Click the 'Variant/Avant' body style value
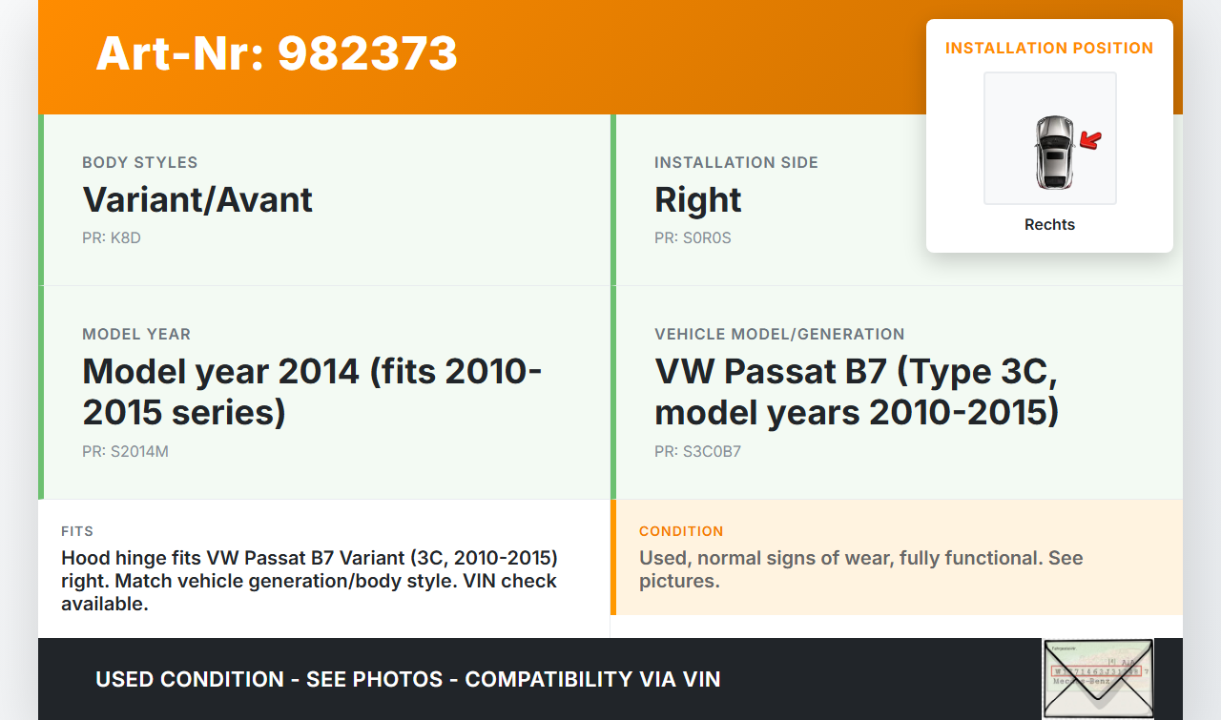Screen dimensions: 1221x720 [197, 199]
